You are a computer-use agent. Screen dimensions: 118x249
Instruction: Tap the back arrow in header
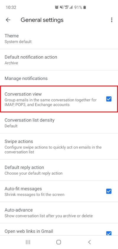click(8, 20)
